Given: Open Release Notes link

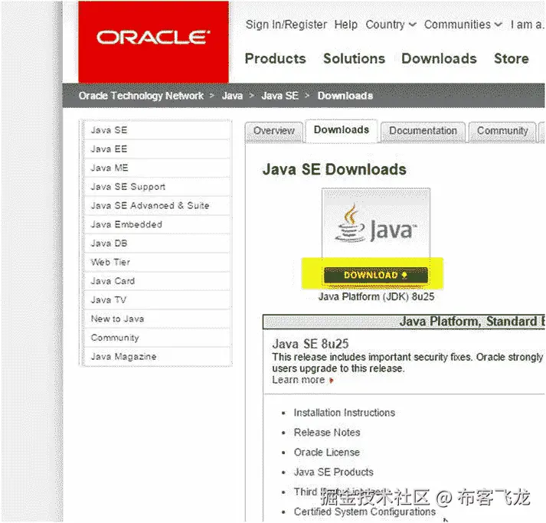Looking at the screenshot, I should 327,433.
